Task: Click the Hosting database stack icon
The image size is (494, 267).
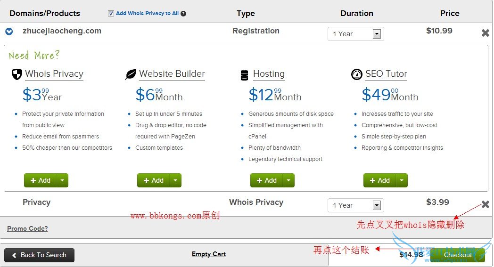Action: point(244,74)
